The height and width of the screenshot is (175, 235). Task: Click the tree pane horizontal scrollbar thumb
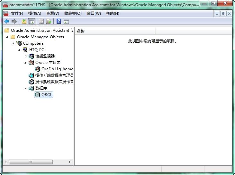pos(31,162)
